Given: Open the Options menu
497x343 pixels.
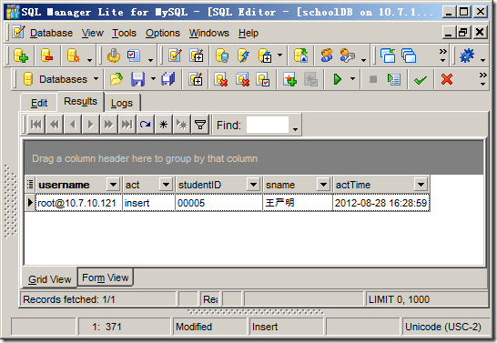Looking at the screenshot, I should (163, 33).
